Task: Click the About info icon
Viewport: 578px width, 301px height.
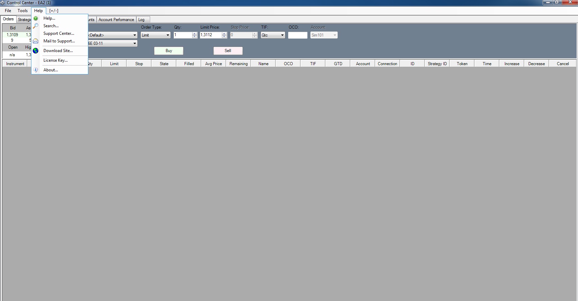Action: tap(36, 70)
